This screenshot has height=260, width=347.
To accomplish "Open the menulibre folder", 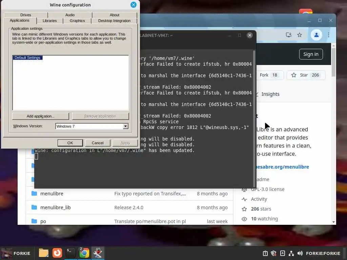I will (x=52, y=194).
